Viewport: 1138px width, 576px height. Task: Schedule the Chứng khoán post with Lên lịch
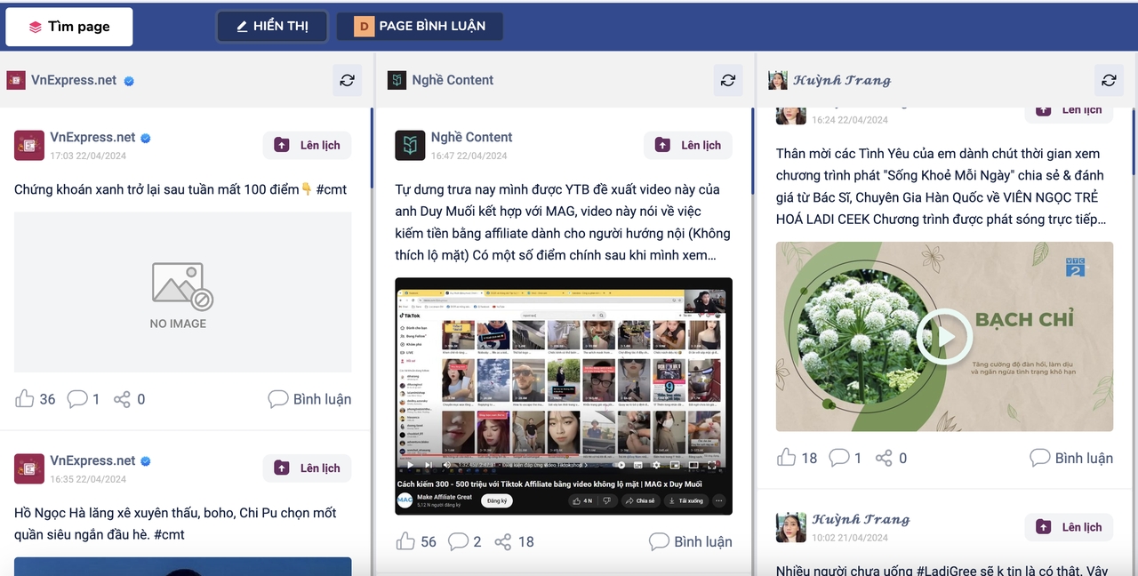click(x=307, y=145)
